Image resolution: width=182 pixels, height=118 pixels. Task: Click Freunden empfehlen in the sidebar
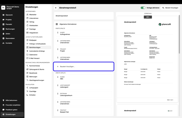pos(12,105)
